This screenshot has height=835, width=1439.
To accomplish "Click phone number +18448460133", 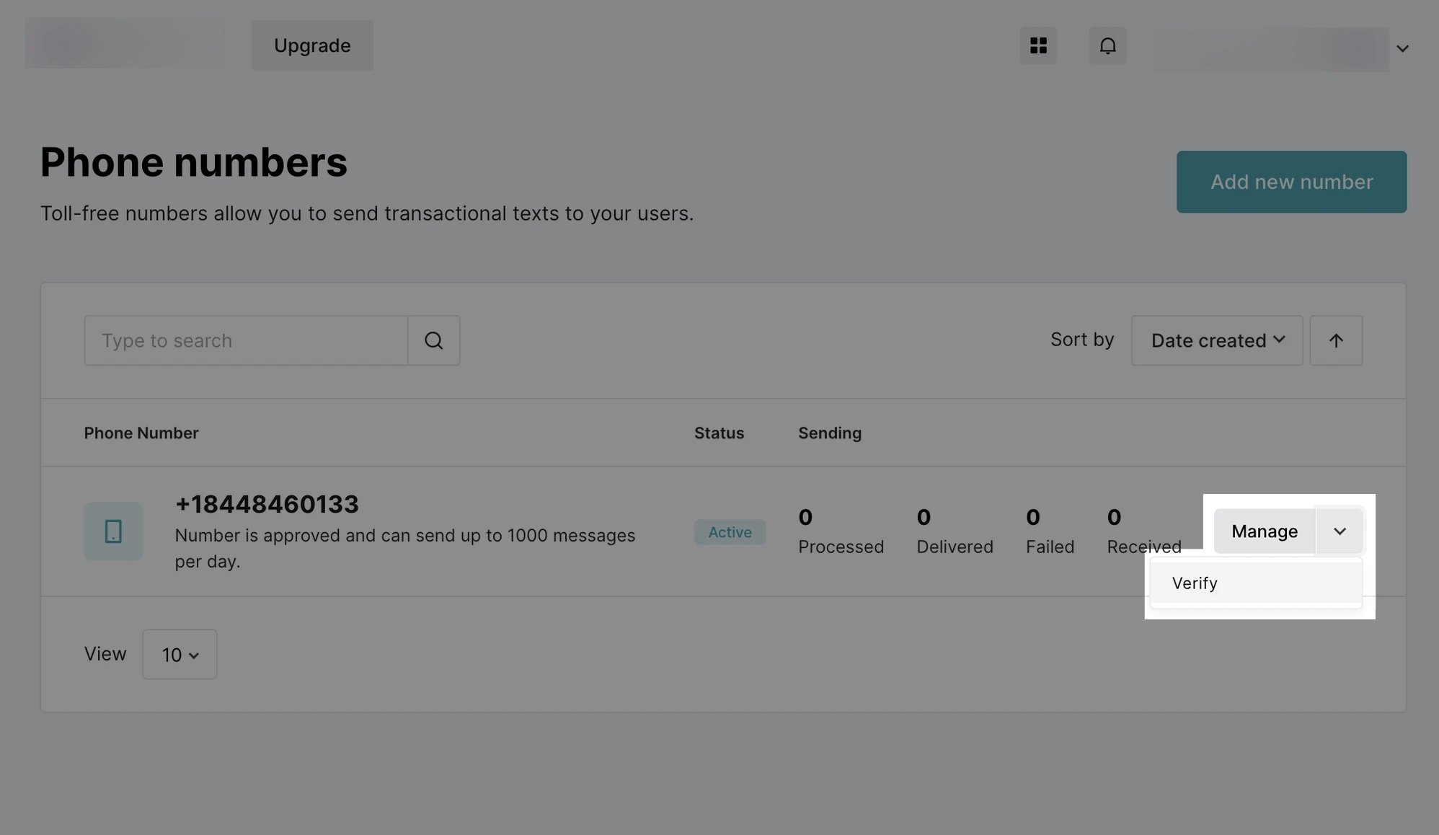I will tap(267, 504).
